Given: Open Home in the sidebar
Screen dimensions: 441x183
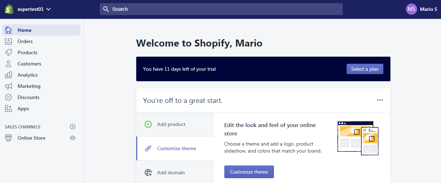Looking at the screenshot, I should point(25,30).
